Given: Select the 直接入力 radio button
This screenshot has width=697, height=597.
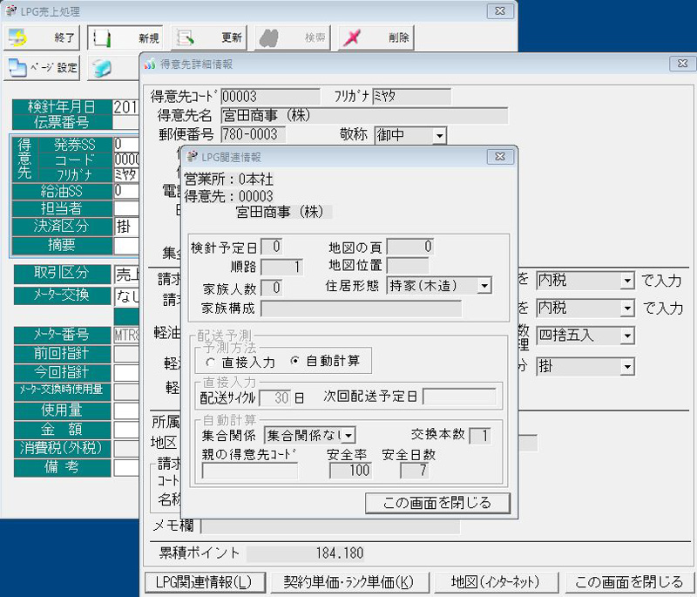Looking at the screenshot, I should point(210,360).
